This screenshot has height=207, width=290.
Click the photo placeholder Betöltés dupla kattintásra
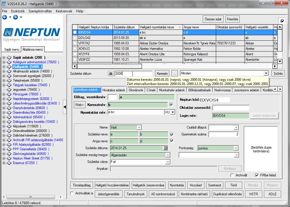click(261, 149)
